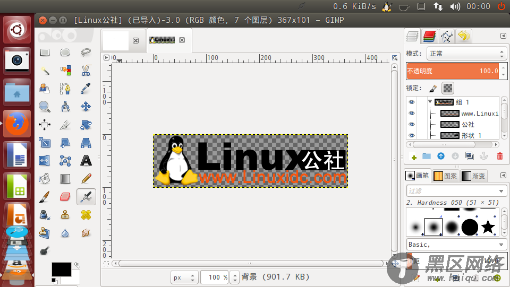
Task: Duplicate the selected layer
Action: 469,156
